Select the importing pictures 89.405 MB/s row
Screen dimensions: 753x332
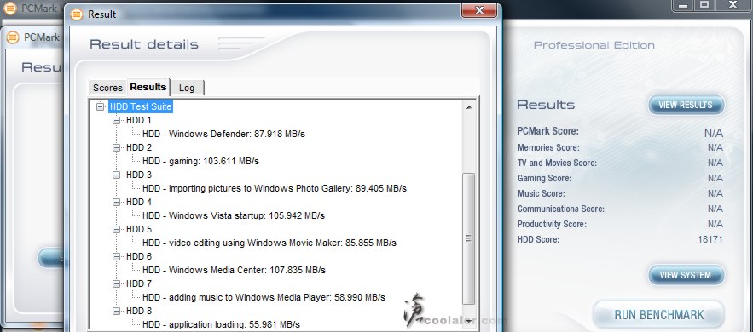pyautogui.click(x=275, y=189)
